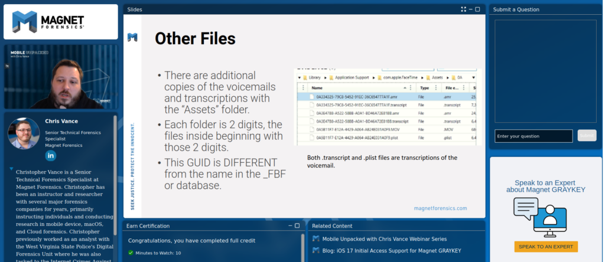Image resolution: width=605 pixels, height=262 pixels.
Task: Select the 0A334325-...A1F.transcript file row
Action: 386,105
